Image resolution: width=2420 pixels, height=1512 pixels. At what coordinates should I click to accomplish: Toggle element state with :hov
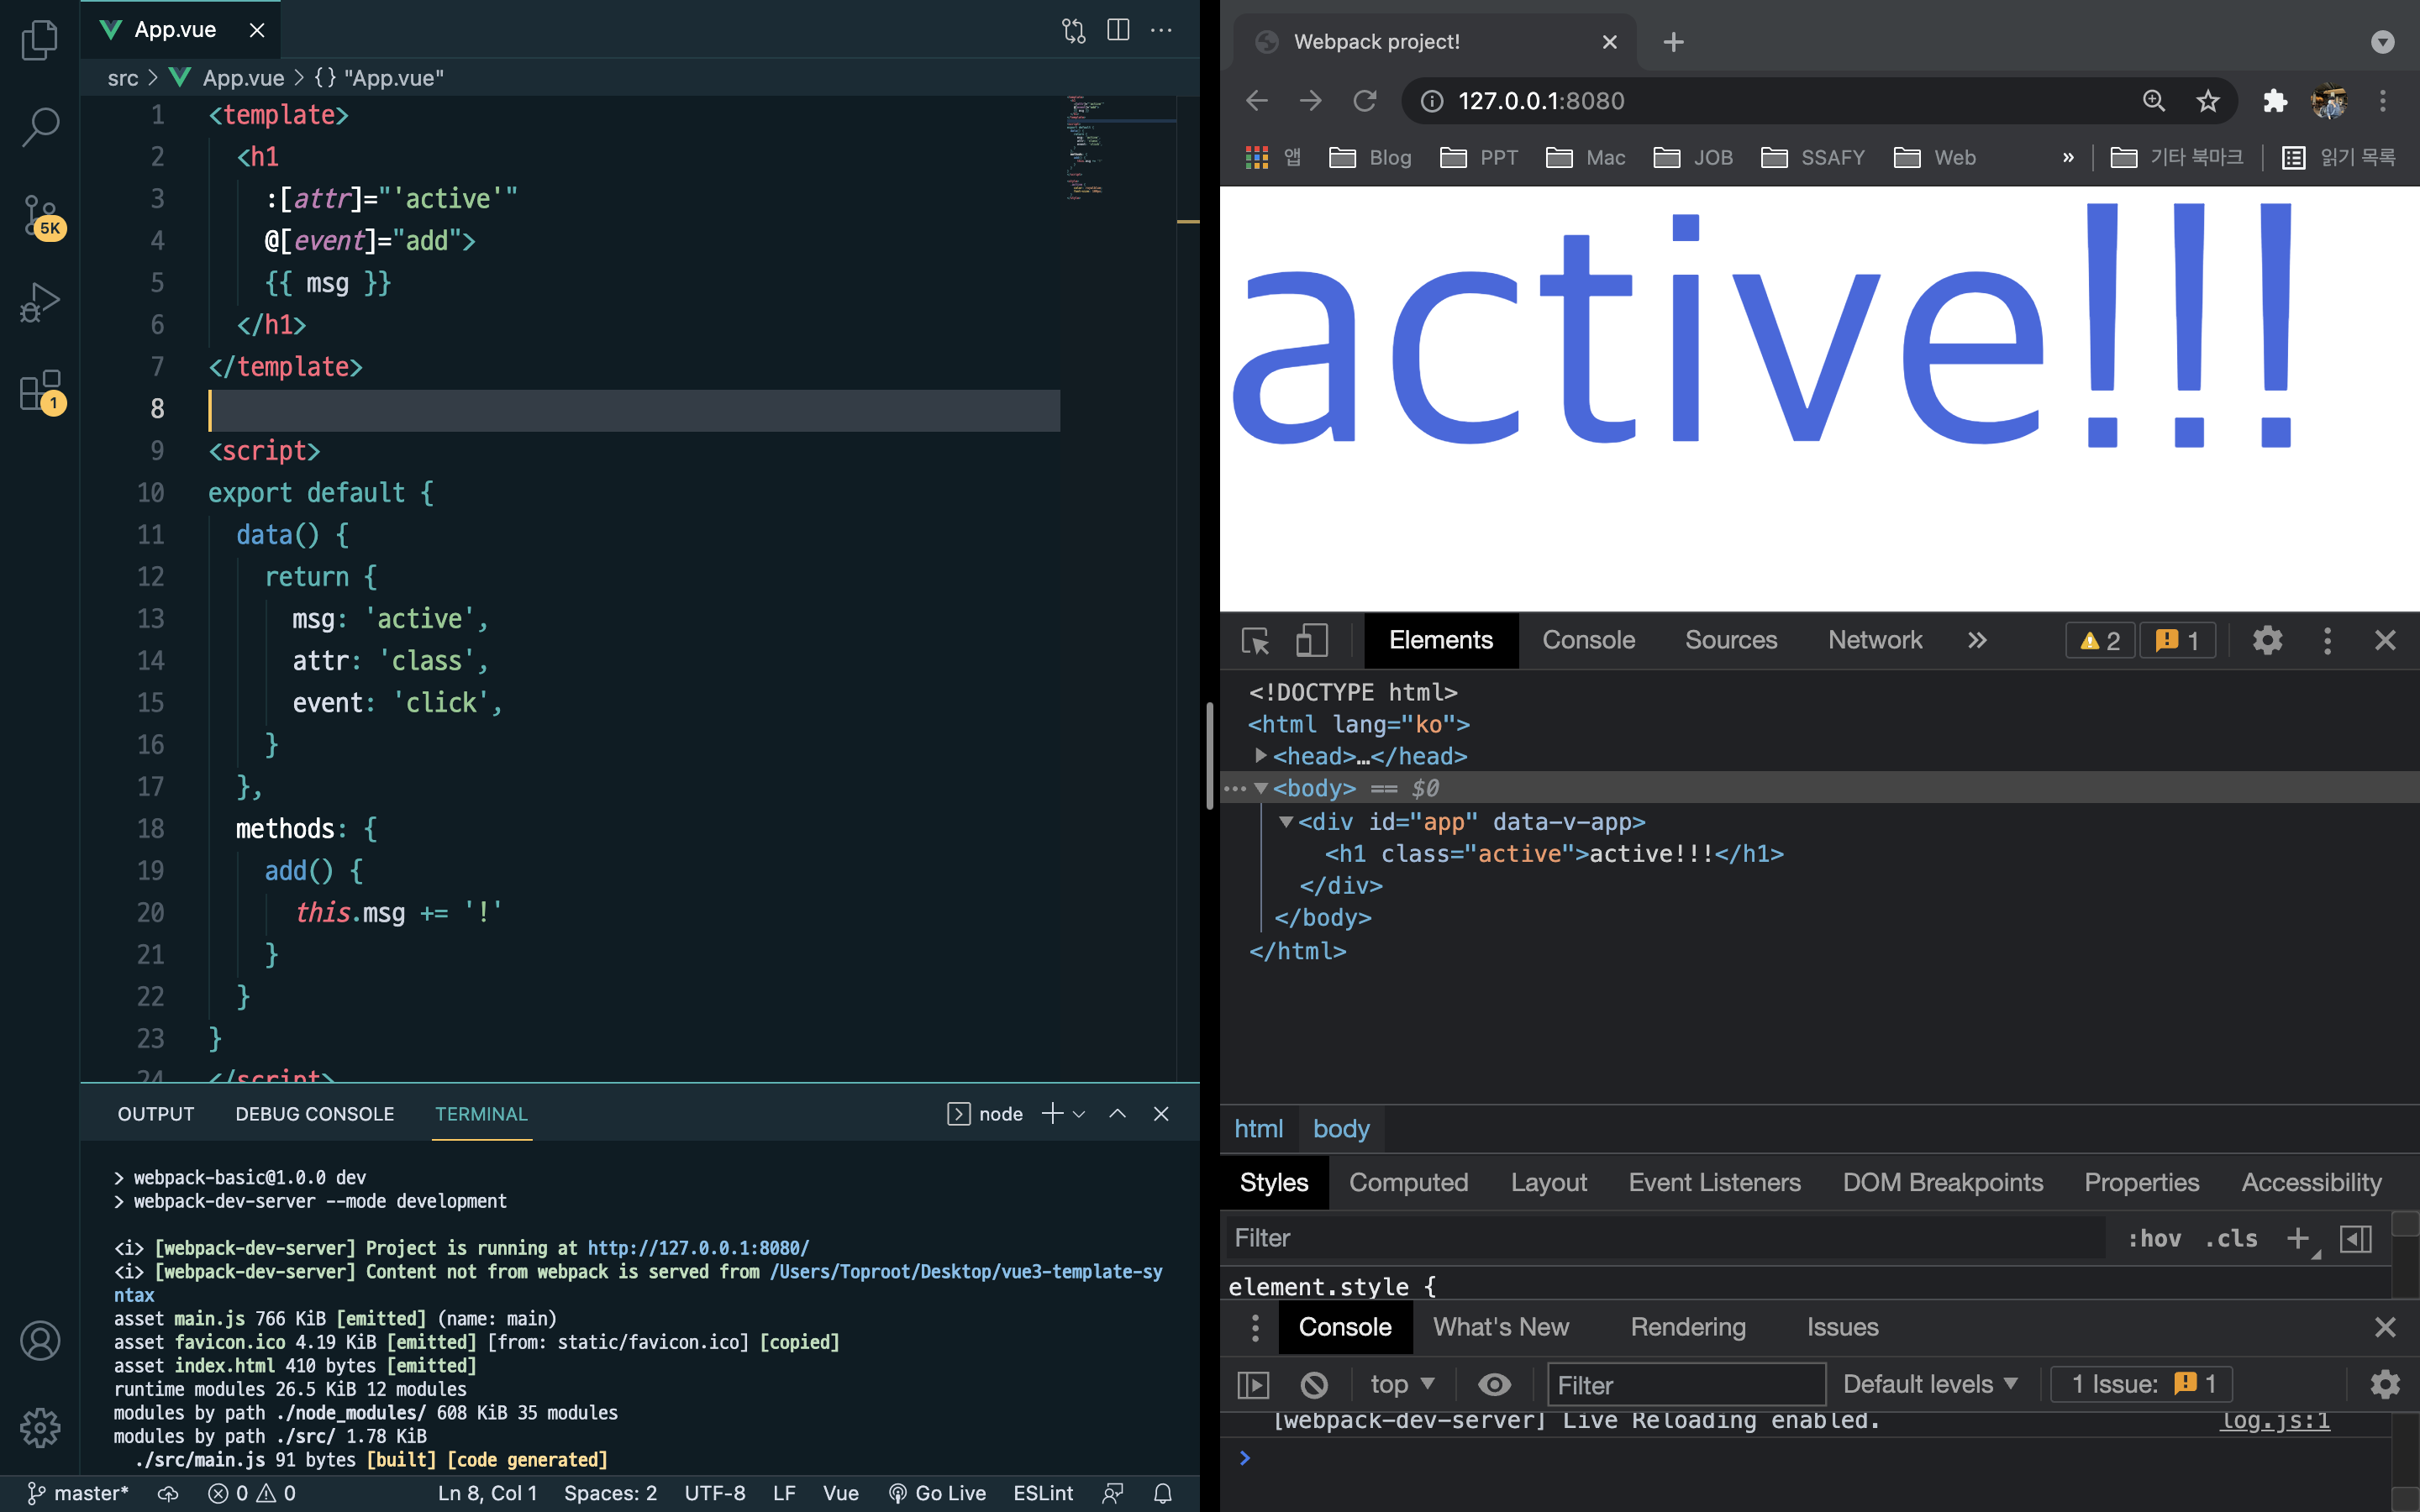coord(2154,1238)
